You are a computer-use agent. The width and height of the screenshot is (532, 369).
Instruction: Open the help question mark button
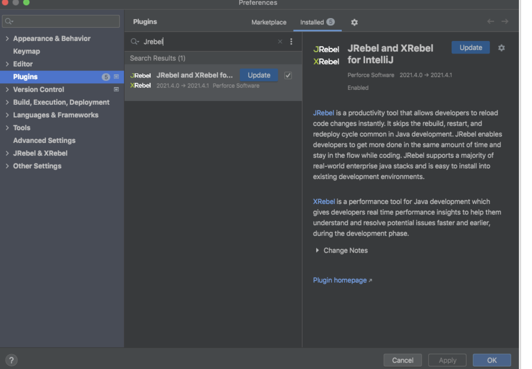(11, 360)
